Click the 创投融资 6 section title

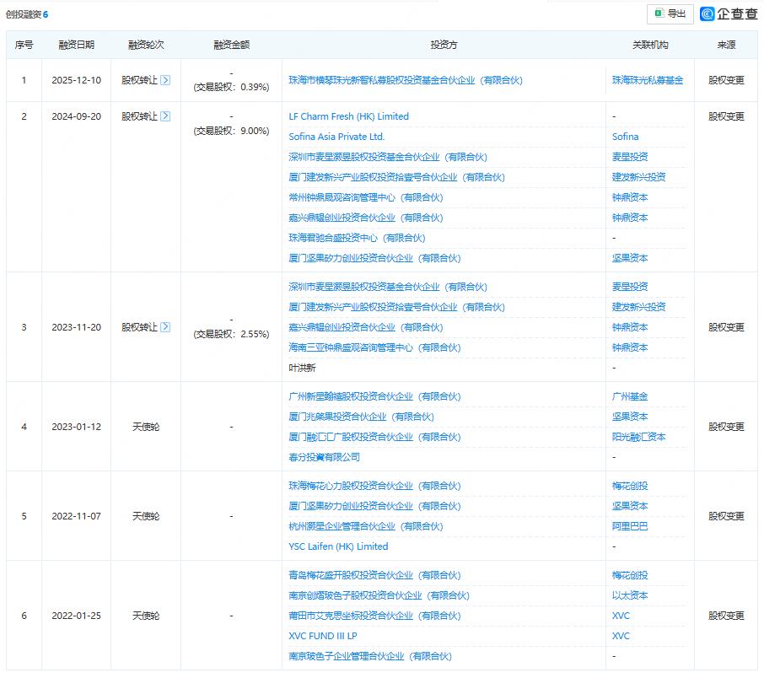coord(27,14)
